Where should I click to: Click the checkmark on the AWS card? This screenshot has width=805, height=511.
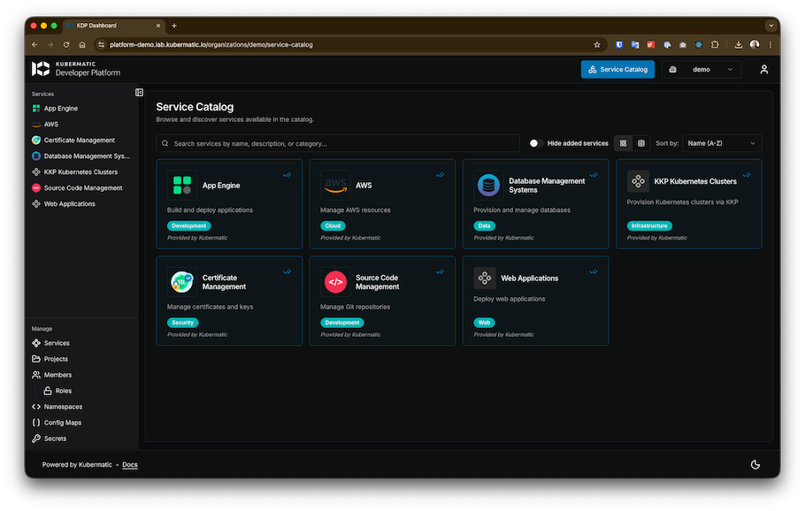coord(440,174)
